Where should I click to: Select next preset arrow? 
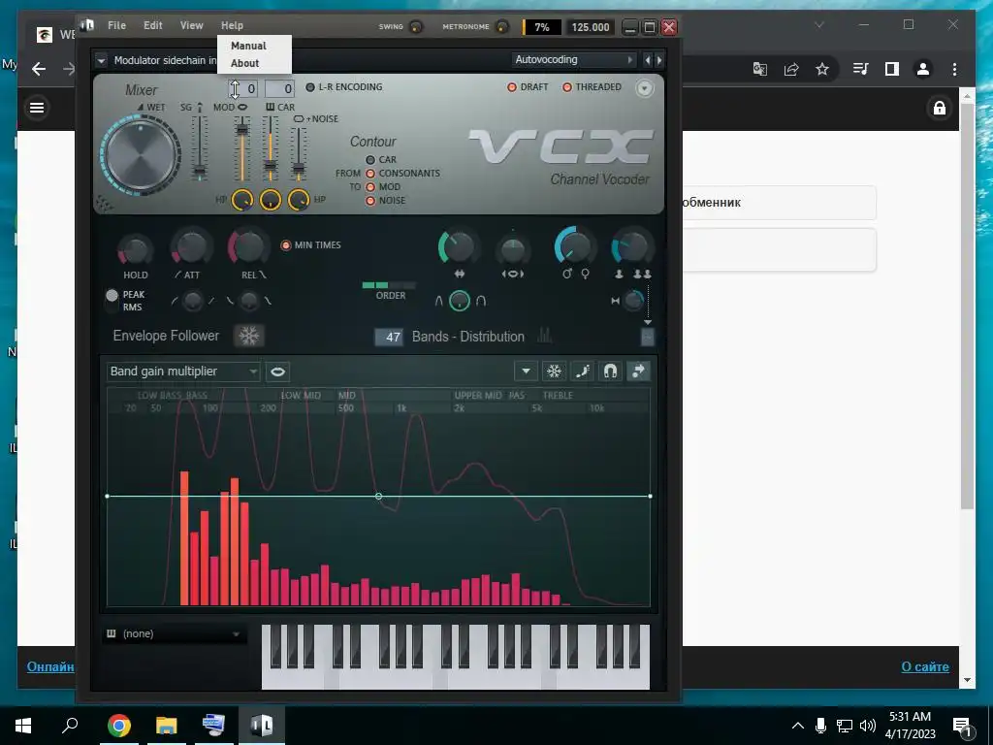coord(659,60)
